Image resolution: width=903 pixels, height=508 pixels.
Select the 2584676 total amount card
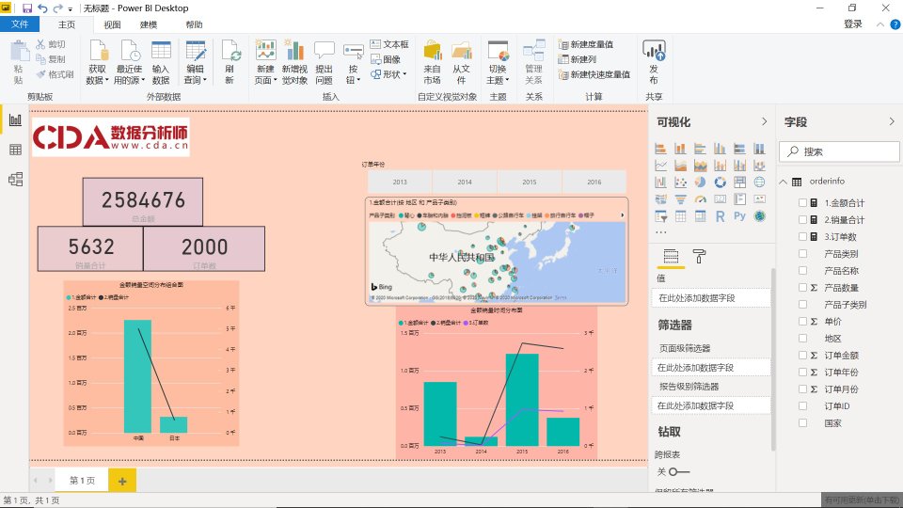point(143,201)
